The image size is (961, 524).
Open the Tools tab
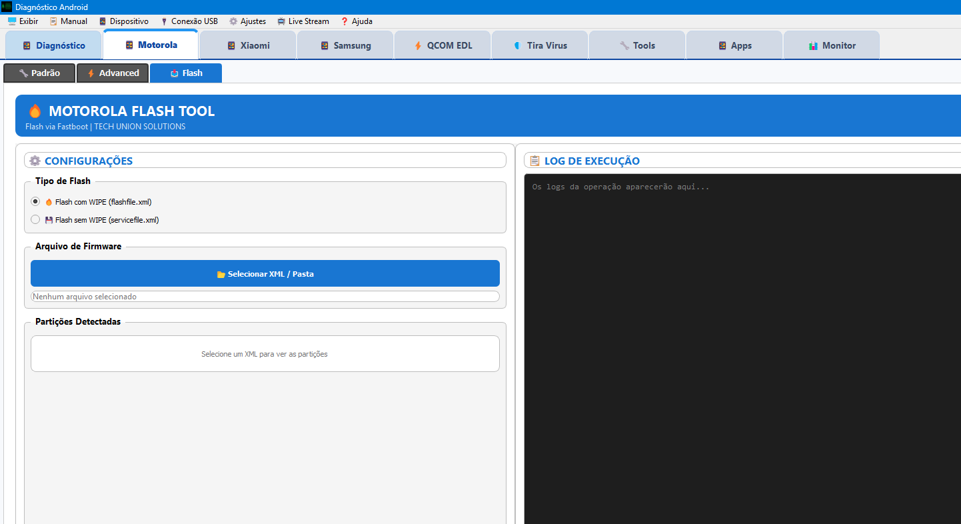(637, 45)
